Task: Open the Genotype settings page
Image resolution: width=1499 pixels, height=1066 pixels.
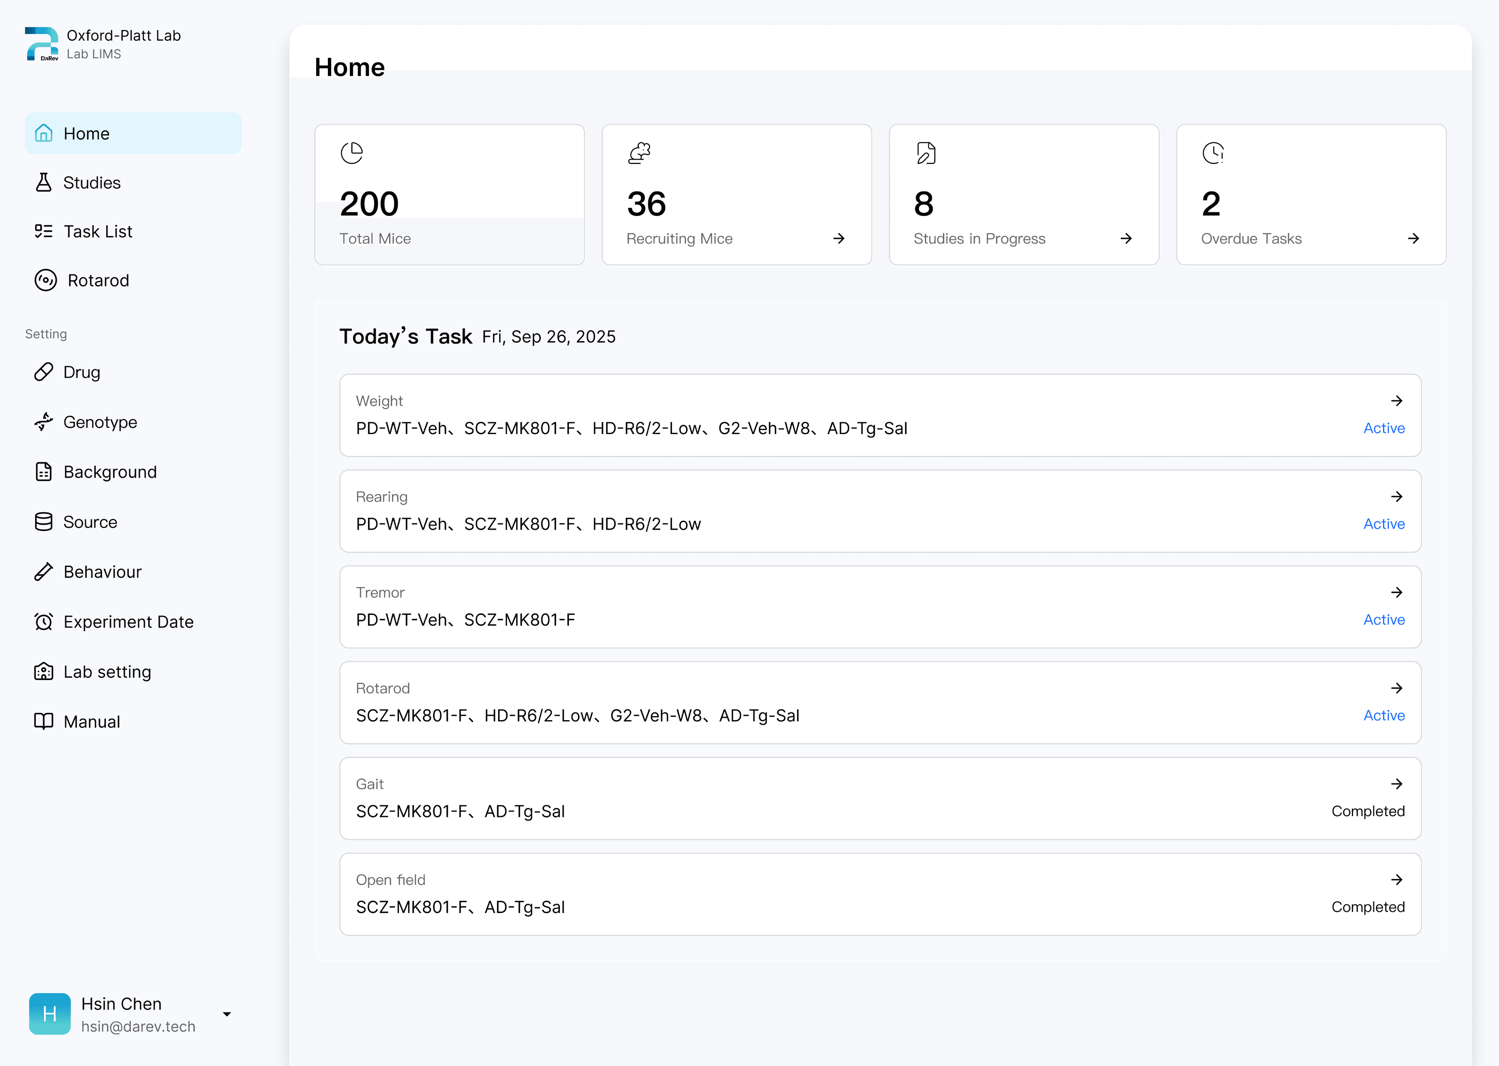Action: click(133, 422)
